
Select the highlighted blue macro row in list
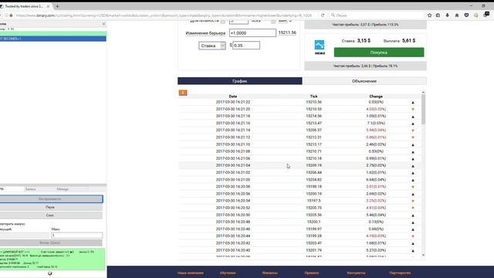53,39
